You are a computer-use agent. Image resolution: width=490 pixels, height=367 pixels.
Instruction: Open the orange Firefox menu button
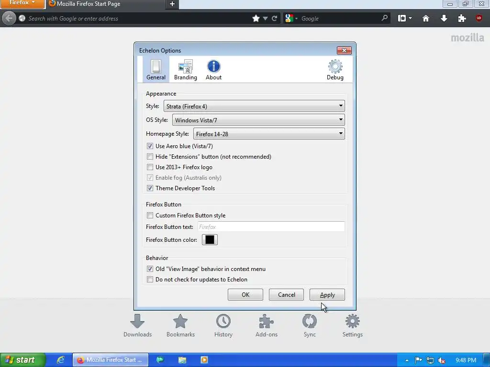22,4
